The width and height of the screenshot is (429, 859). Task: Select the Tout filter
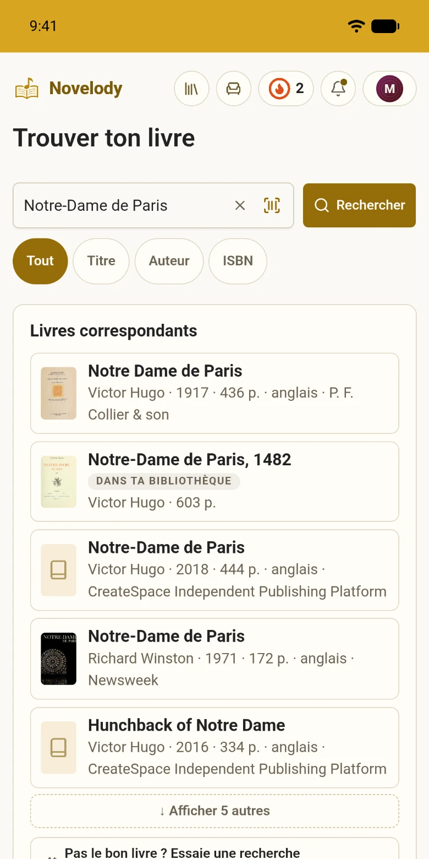coord(40,261)
